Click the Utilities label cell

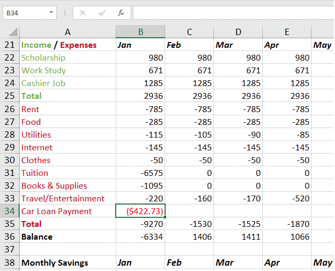click(68, 134)
